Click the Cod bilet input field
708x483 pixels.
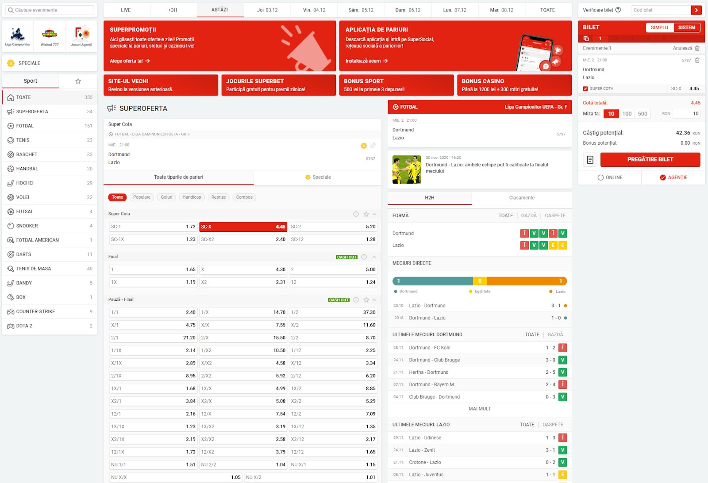tap(661, 10)
